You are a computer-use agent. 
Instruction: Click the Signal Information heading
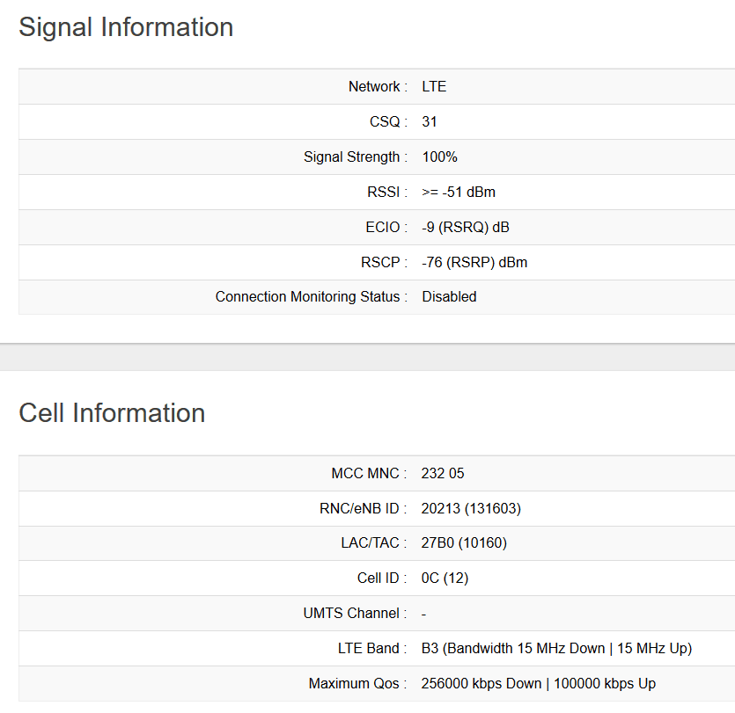pyautogui.click(x=126, y=27)
